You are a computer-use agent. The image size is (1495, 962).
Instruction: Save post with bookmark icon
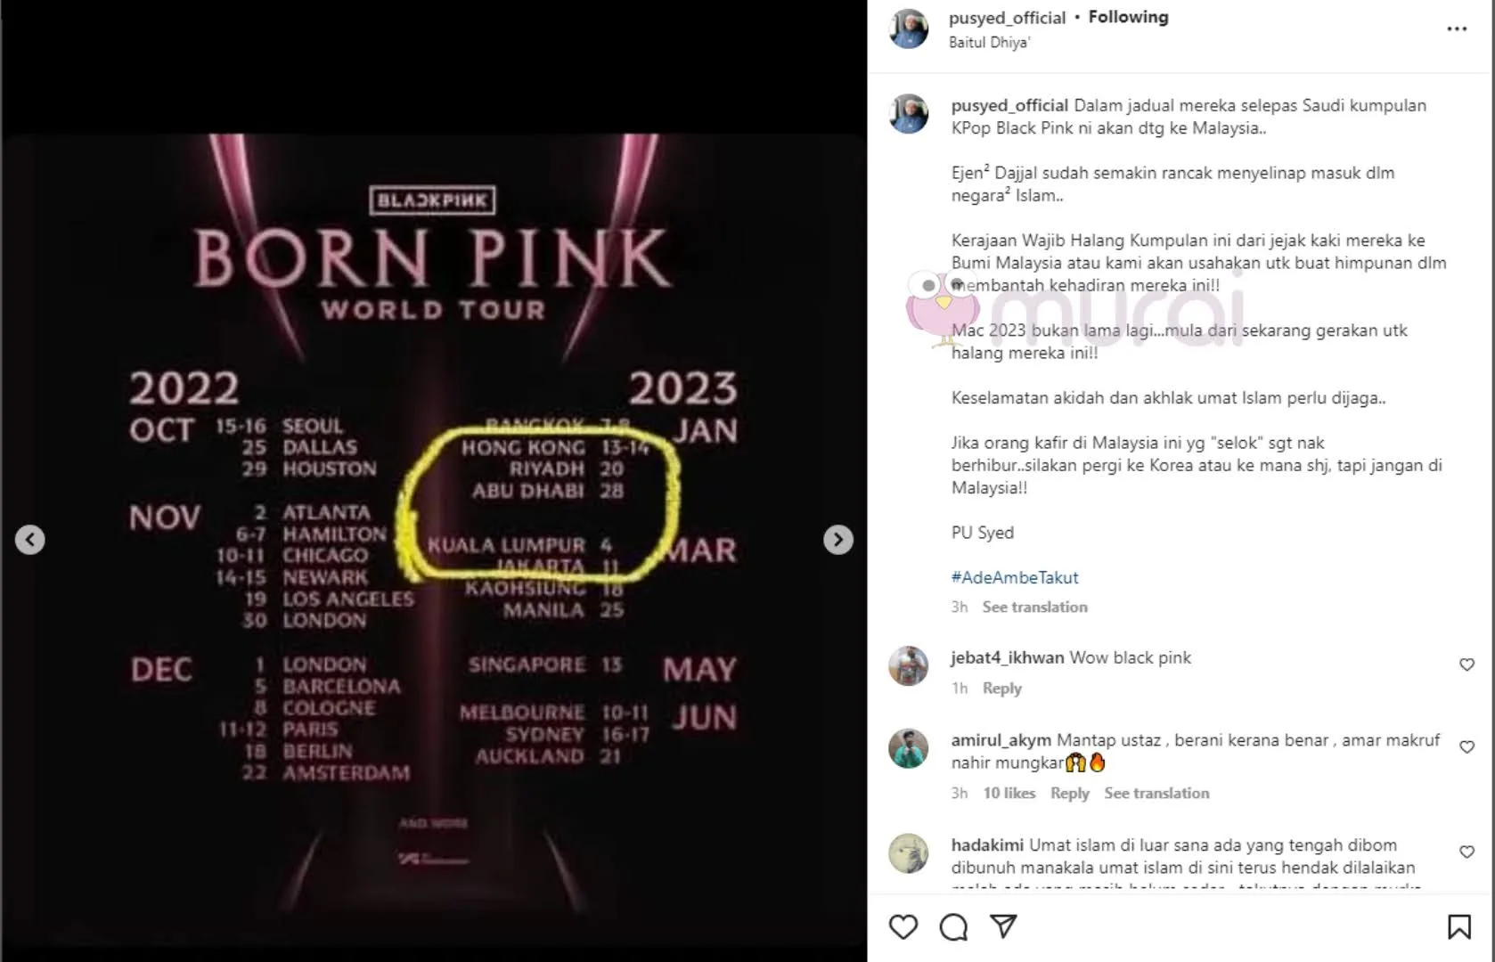[1459, 927]
